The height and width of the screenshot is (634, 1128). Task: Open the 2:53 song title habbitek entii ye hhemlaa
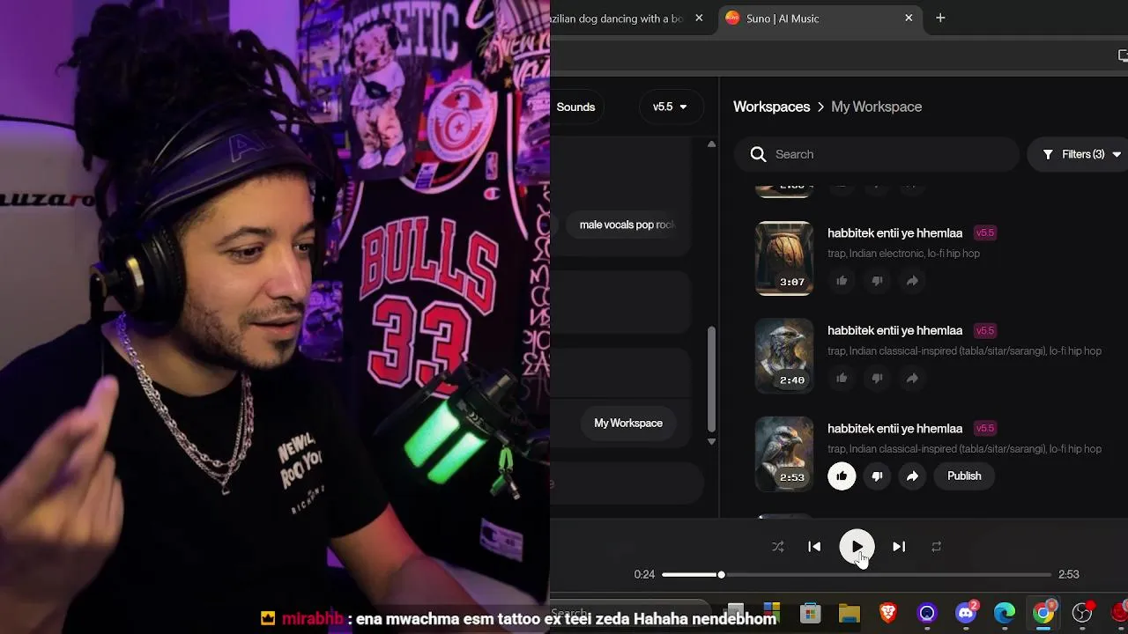[894, 429]
